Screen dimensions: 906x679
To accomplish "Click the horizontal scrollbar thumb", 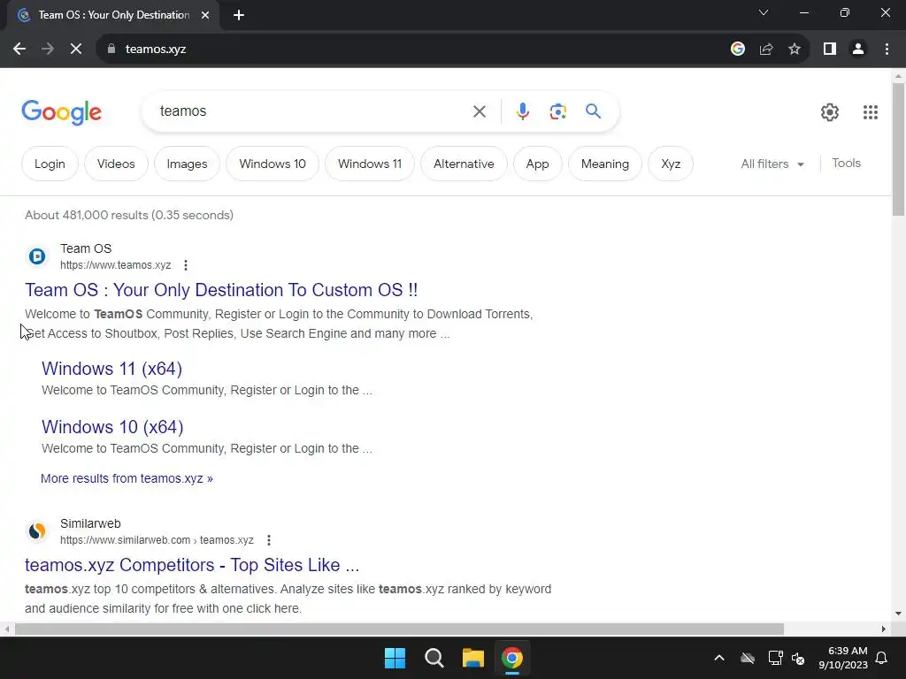I will click(399, 629).
